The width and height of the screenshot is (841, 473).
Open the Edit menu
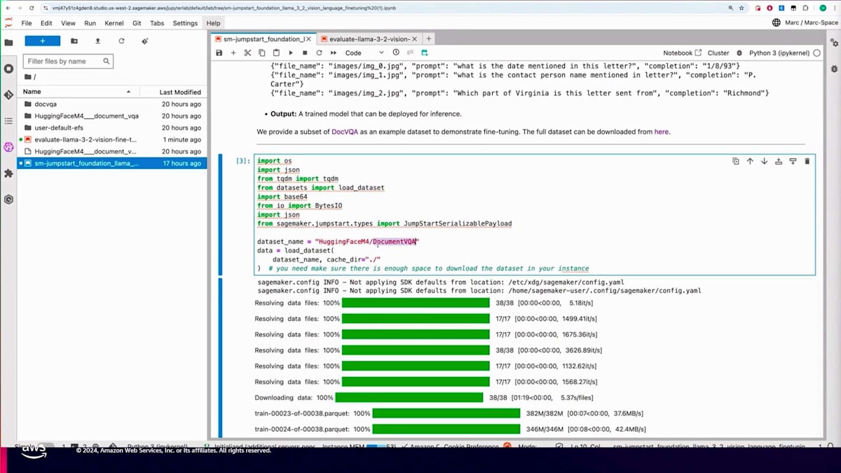46,23
